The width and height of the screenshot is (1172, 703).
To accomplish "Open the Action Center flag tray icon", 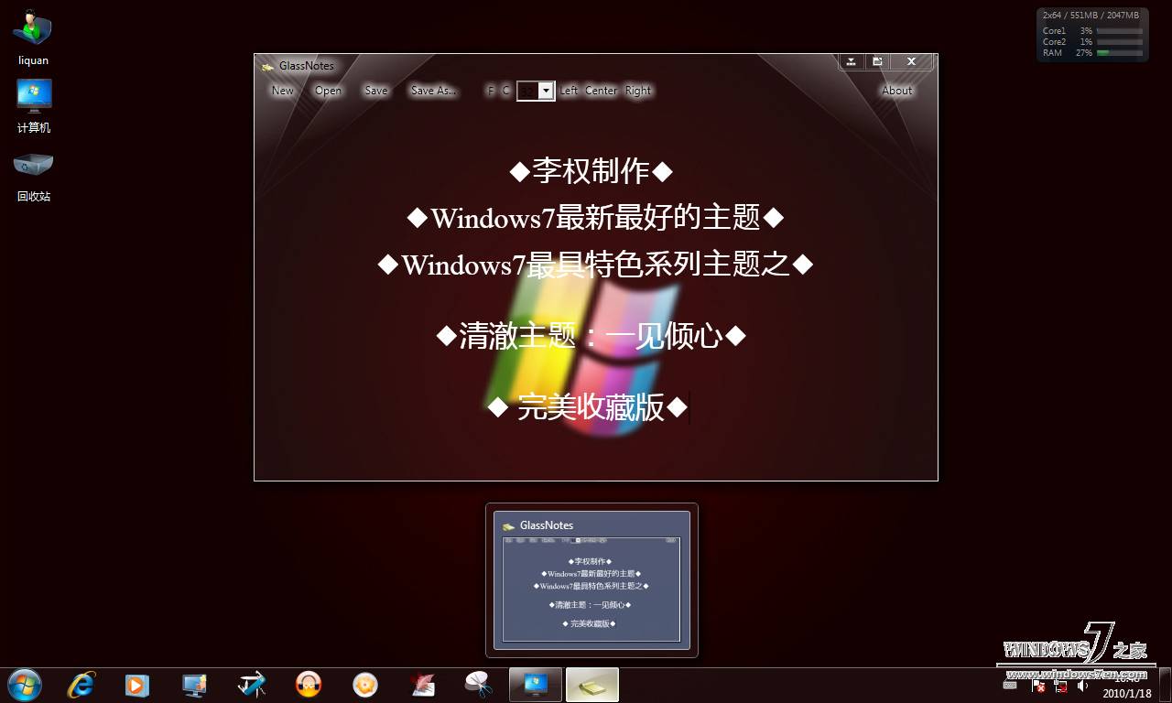I will coord(1039,685).
